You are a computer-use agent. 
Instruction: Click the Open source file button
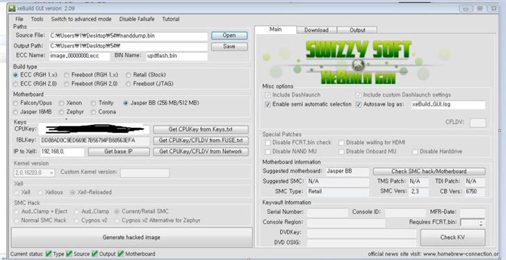tap(229, 35)
